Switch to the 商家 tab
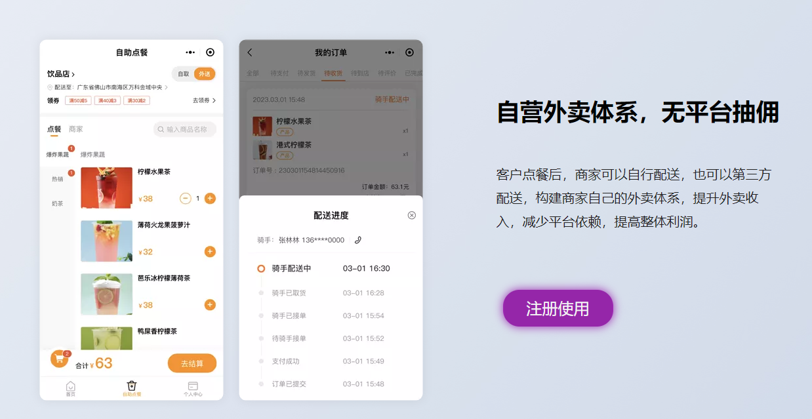This screenshot has height=419, width=812. pos(76,129)
